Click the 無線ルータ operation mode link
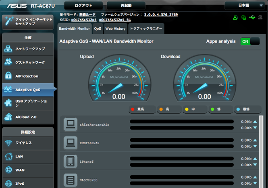 (x=87, y=15)
